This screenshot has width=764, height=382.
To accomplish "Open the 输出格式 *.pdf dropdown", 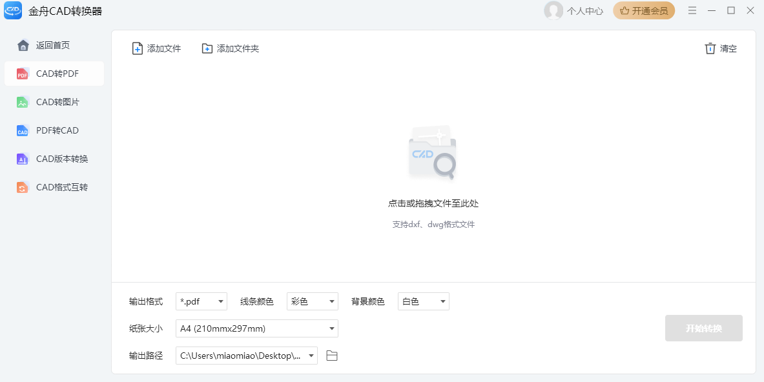I will pyautogui.click(x=201, y=302).
